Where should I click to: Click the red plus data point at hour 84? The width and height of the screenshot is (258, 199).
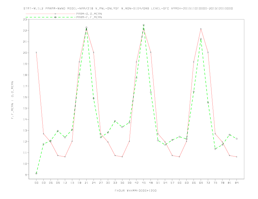click(236, 157)
